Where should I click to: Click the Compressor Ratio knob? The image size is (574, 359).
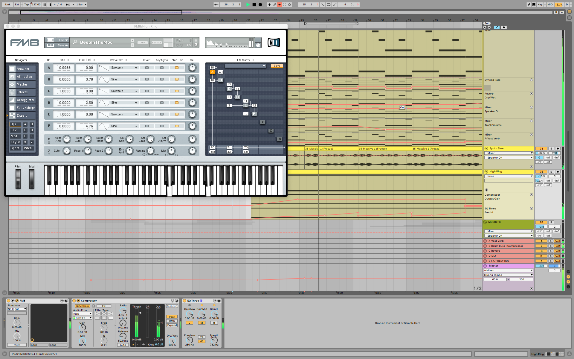(x=123, y=311)
